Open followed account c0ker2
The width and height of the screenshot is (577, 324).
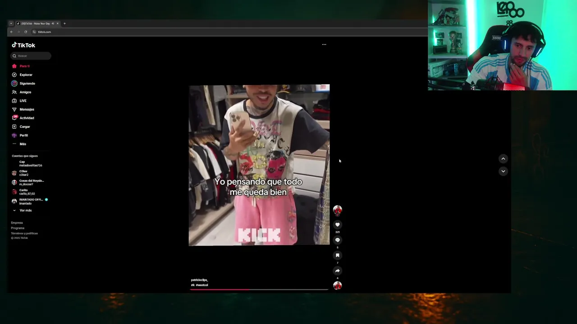coord(20,173)
